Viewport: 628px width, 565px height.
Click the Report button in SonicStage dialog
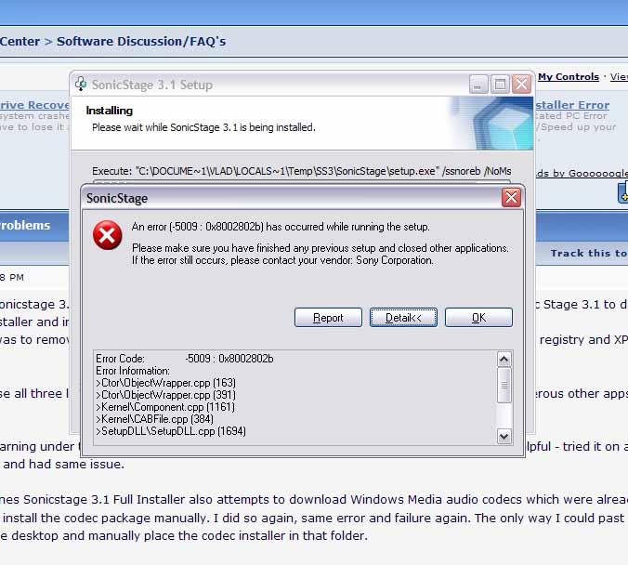pyautogui.click(x=328, y=318)
